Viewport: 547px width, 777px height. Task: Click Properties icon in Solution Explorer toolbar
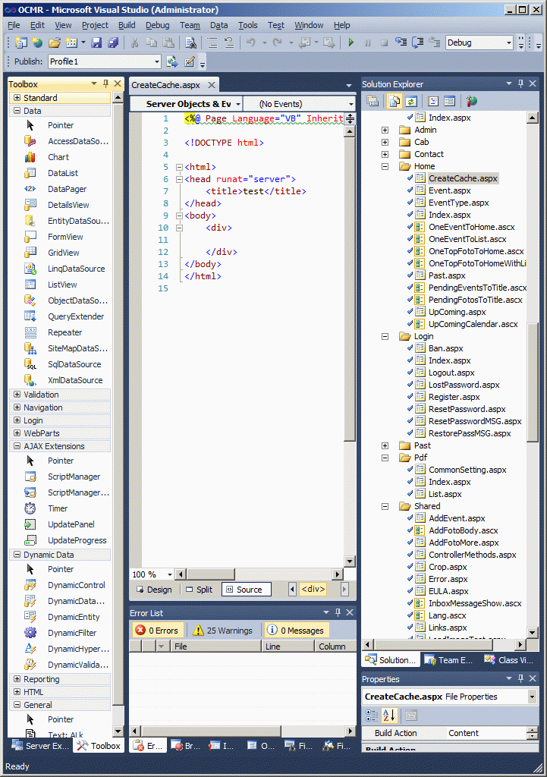(373, 101)
